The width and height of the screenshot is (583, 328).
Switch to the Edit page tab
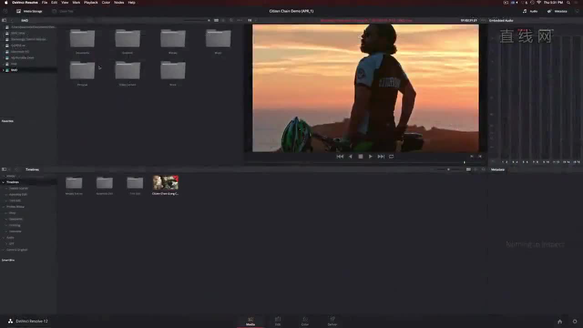click(278, 321)
